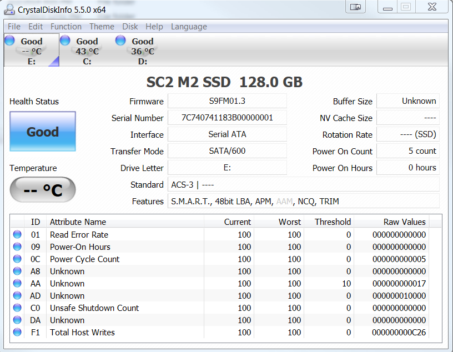This screenshot has width=453, height=352.
Task: Click the Serial Number field
Action: [227, 118]
